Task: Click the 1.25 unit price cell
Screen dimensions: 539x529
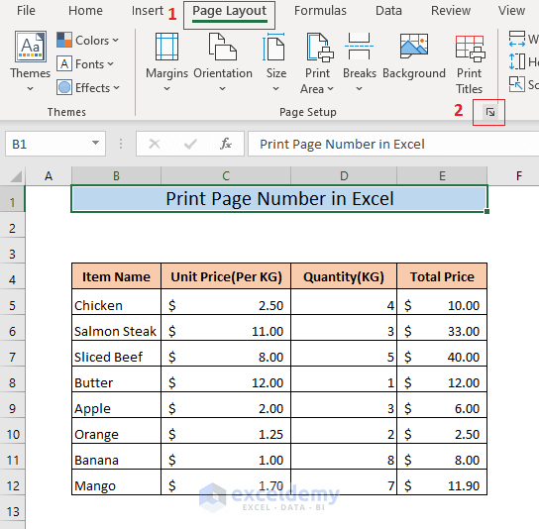Action: [226, 431]
